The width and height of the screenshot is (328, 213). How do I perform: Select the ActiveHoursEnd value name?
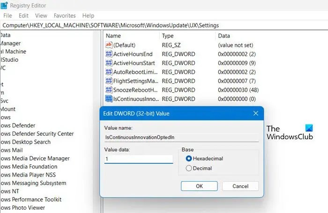pyautogui.click(x=133, y=54)
